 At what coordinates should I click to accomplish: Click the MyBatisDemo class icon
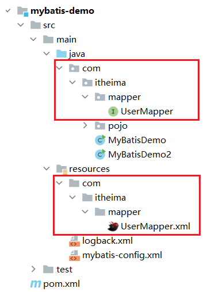coord(100,140)
